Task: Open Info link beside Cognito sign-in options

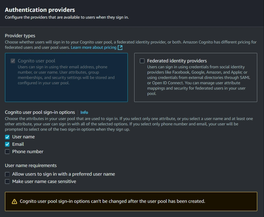Action: click(x=84, y=112)
